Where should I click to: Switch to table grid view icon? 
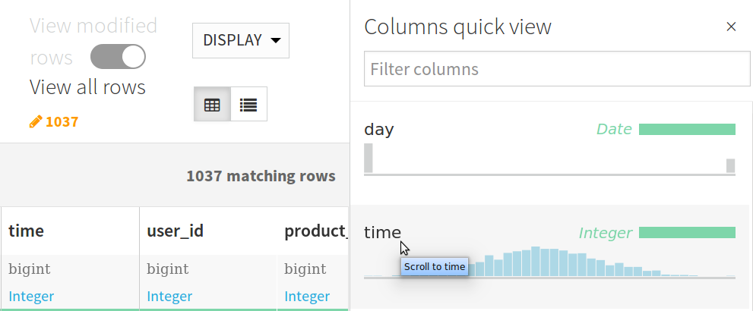(x=212, y=104)
